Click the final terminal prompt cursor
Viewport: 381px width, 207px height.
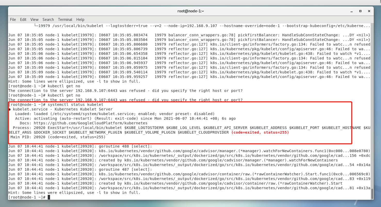click(49, 197)
